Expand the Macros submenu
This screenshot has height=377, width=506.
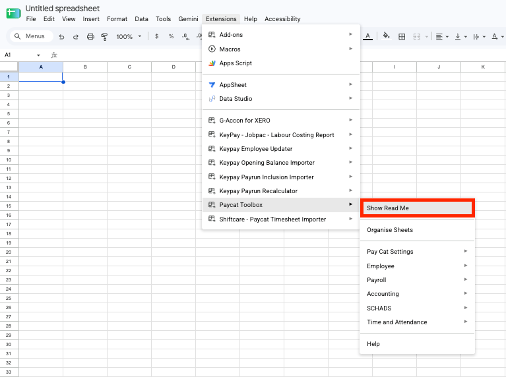pyautogui.click(x=281, y=49)
